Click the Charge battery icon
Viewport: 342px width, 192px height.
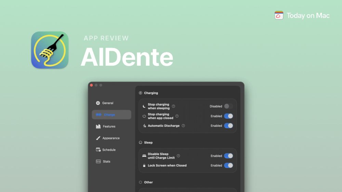coord(98,115)
